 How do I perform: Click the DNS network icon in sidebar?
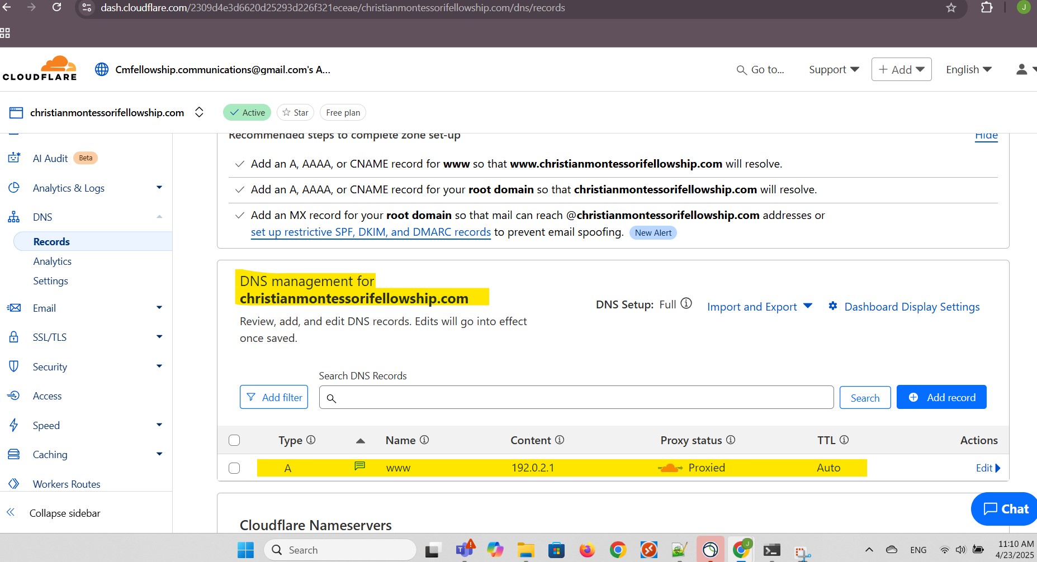coord(14,217)
